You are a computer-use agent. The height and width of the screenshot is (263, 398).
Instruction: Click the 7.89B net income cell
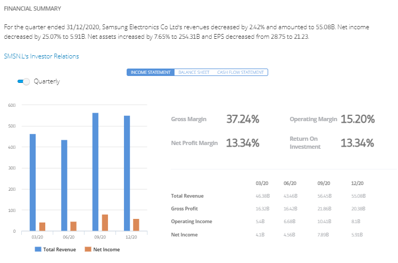(323, 235)
